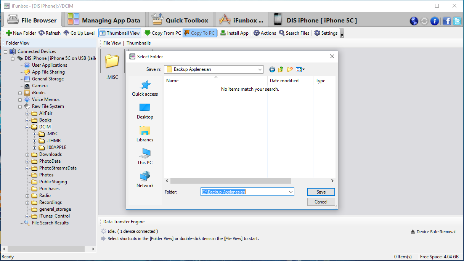Click Search Files
The width and height of the screenshot is (464, 261).
point(294,33)
